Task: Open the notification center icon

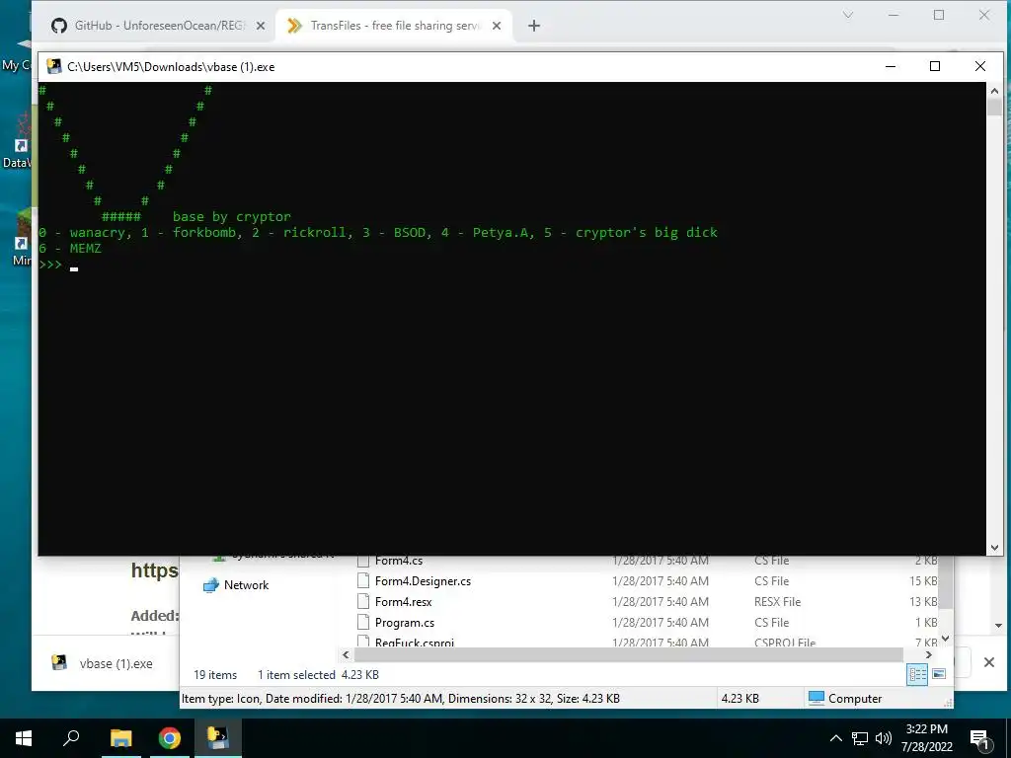Action: click(x=979, y=738)
